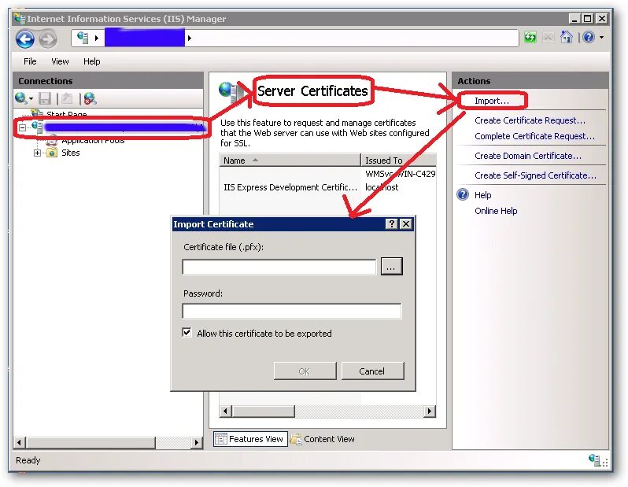Viewport: 628px width, 487px height.
Task: Open the dropdown arrow beside toolbar Help
Action: [x=601, y=37]
